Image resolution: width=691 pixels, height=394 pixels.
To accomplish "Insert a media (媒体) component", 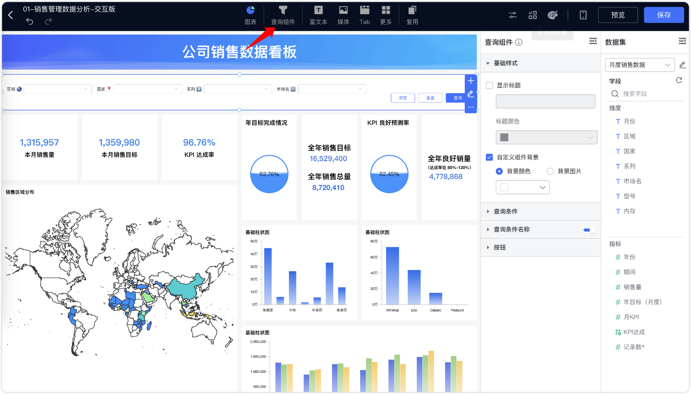I will (343, 15).
